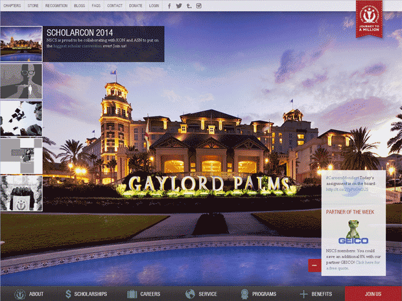Viewport: 402px width, 301px height.
Task: Follow the biggest scholar convention link
Action: [x=78, y=46]
